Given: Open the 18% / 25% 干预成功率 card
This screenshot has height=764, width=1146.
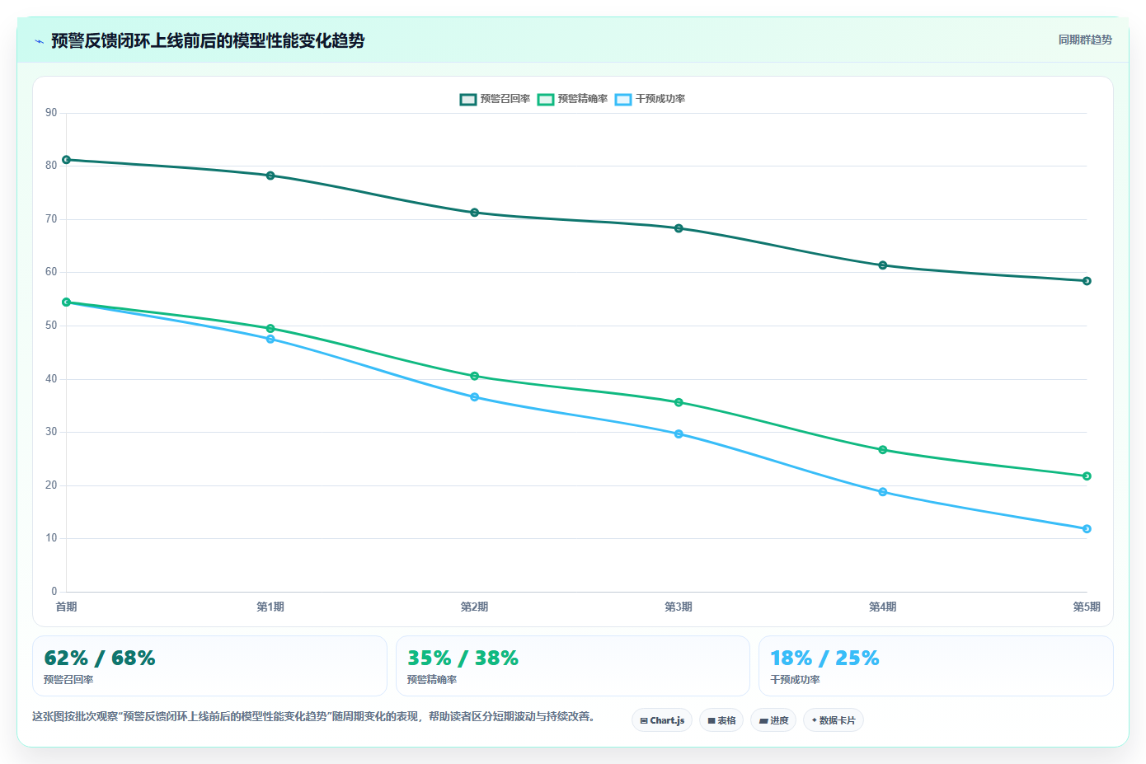Looking at the screenshot, I should 936,666.
